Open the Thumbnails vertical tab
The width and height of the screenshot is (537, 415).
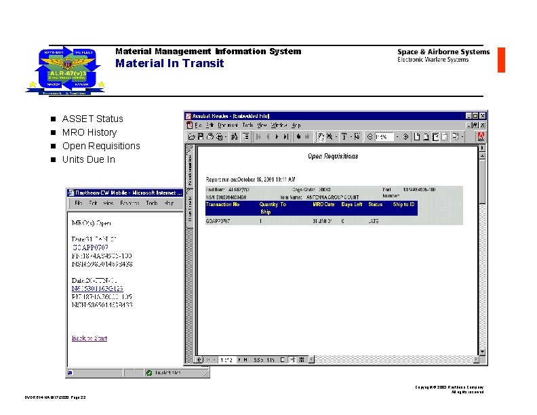point(190,208)
